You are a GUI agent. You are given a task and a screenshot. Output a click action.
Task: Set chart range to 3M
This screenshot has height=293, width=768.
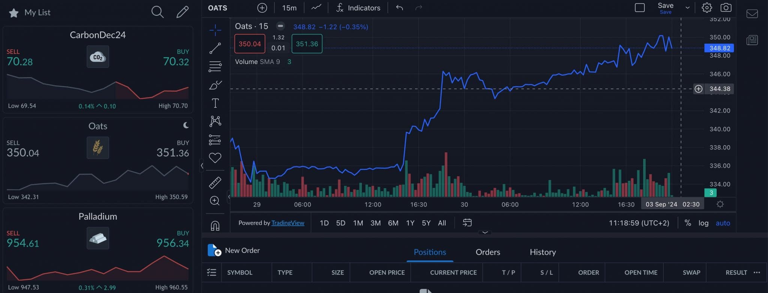[375, 223]
